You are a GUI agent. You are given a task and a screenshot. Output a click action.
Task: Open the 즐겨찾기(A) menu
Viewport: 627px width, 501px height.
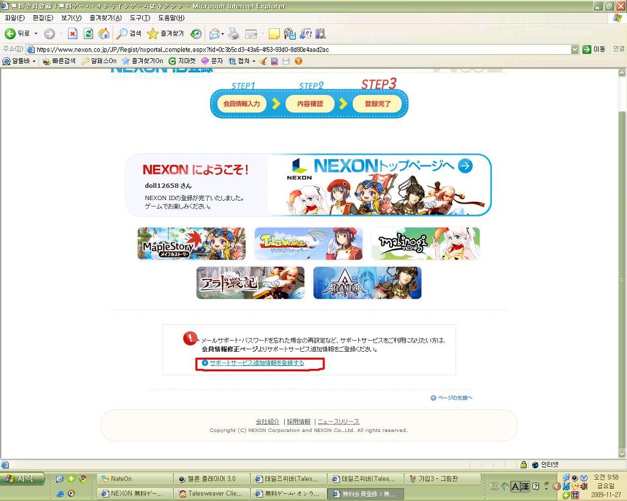(x=105, y=18)
